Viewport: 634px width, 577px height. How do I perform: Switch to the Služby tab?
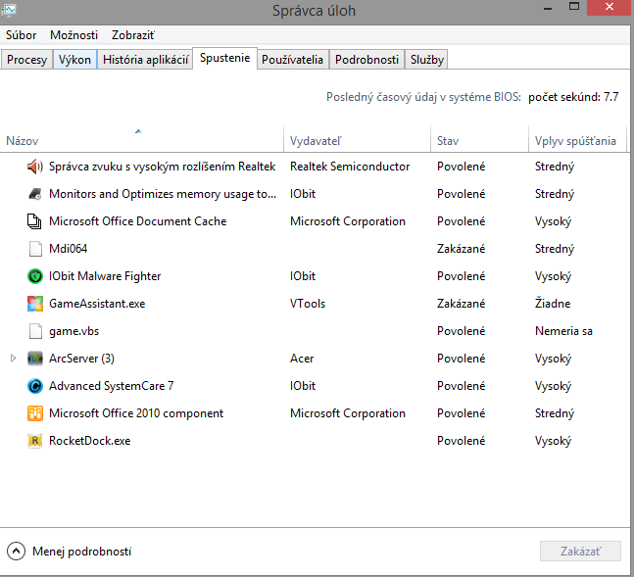click(427, 60)
